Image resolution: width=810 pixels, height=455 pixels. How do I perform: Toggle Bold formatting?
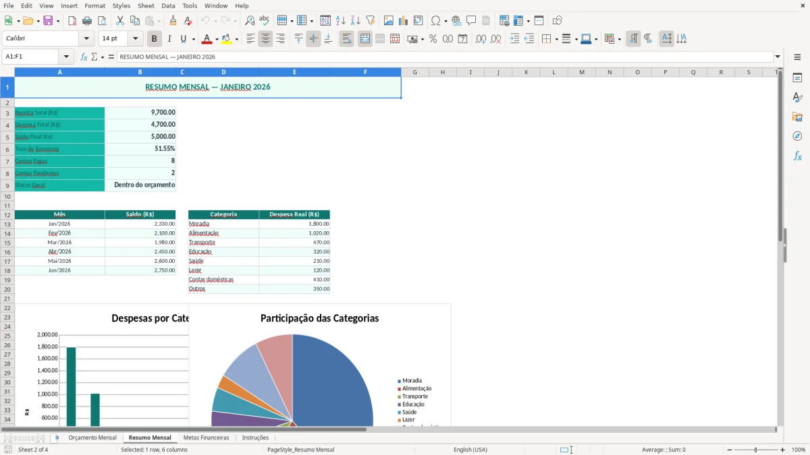(x=155, y=39)
